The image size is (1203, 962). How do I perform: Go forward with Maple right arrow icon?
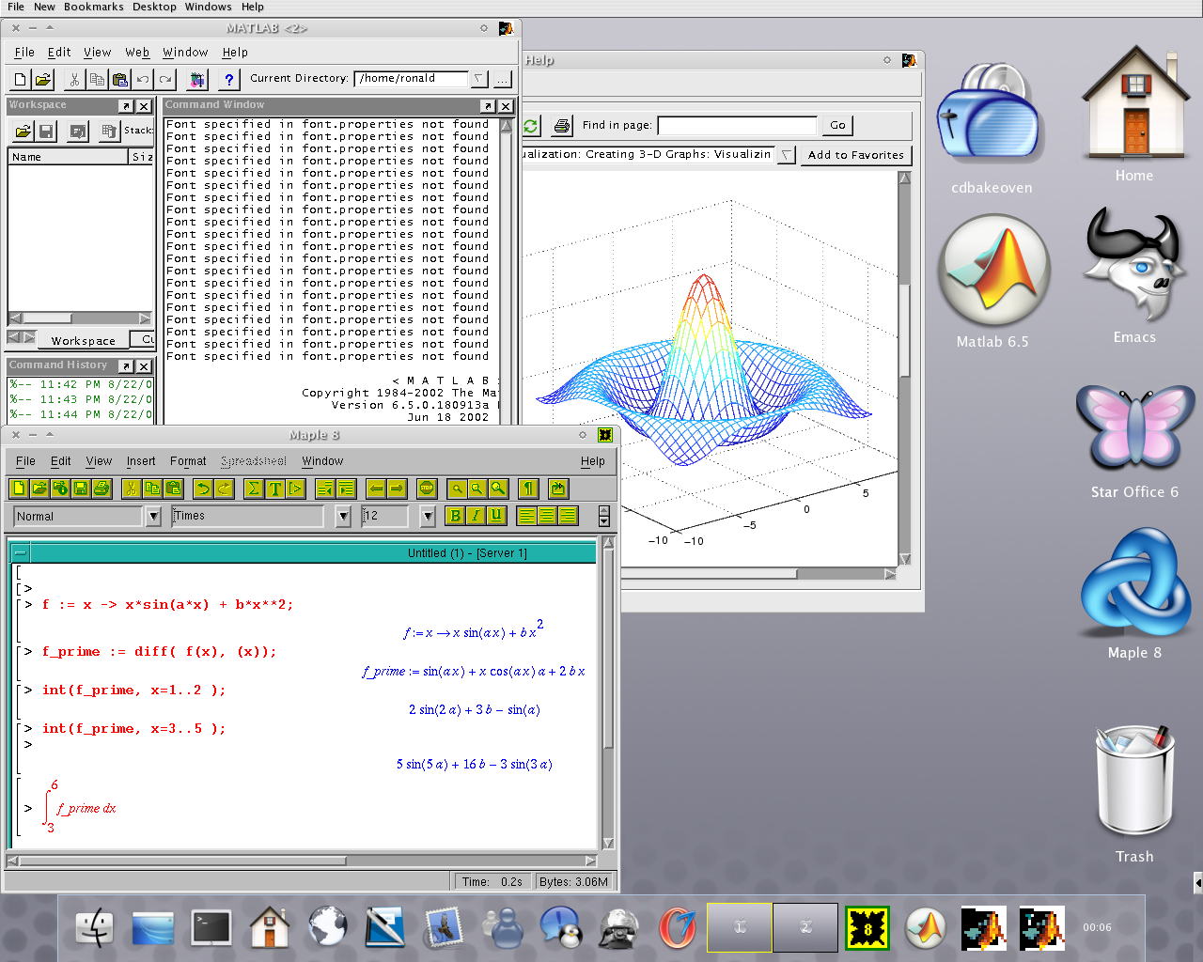click(x=397, y=489)
